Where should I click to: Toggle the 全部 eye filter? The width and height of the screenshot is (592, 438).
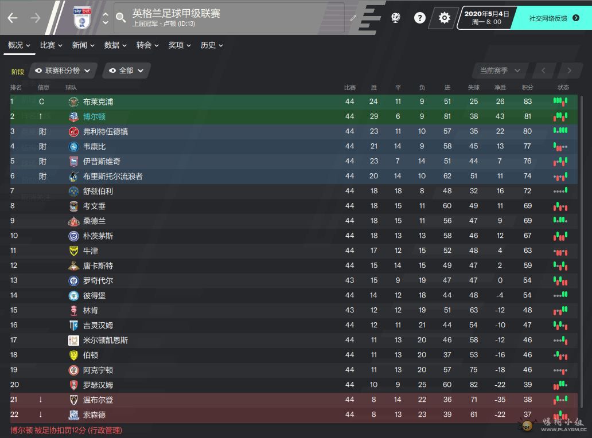coord(126,71)
